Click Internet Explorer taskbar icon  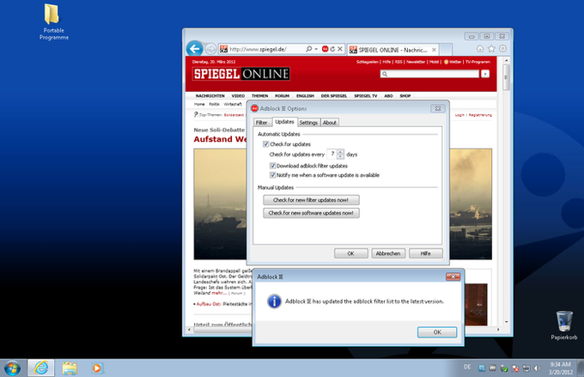click(x=41, y=368)
